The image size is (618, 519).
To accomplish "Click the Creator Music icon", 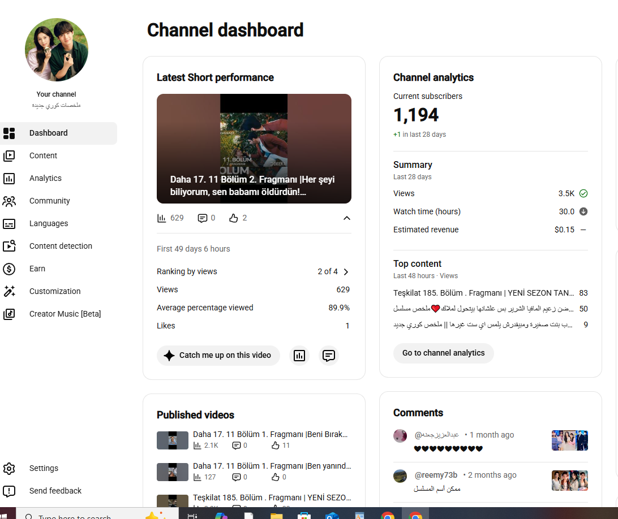I will click(9, 314).
